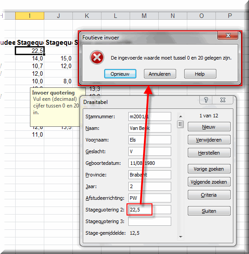Screen dimensions: 249x254
Task: Click the cell containing 22,5 in column I
Action: point(30,51)
